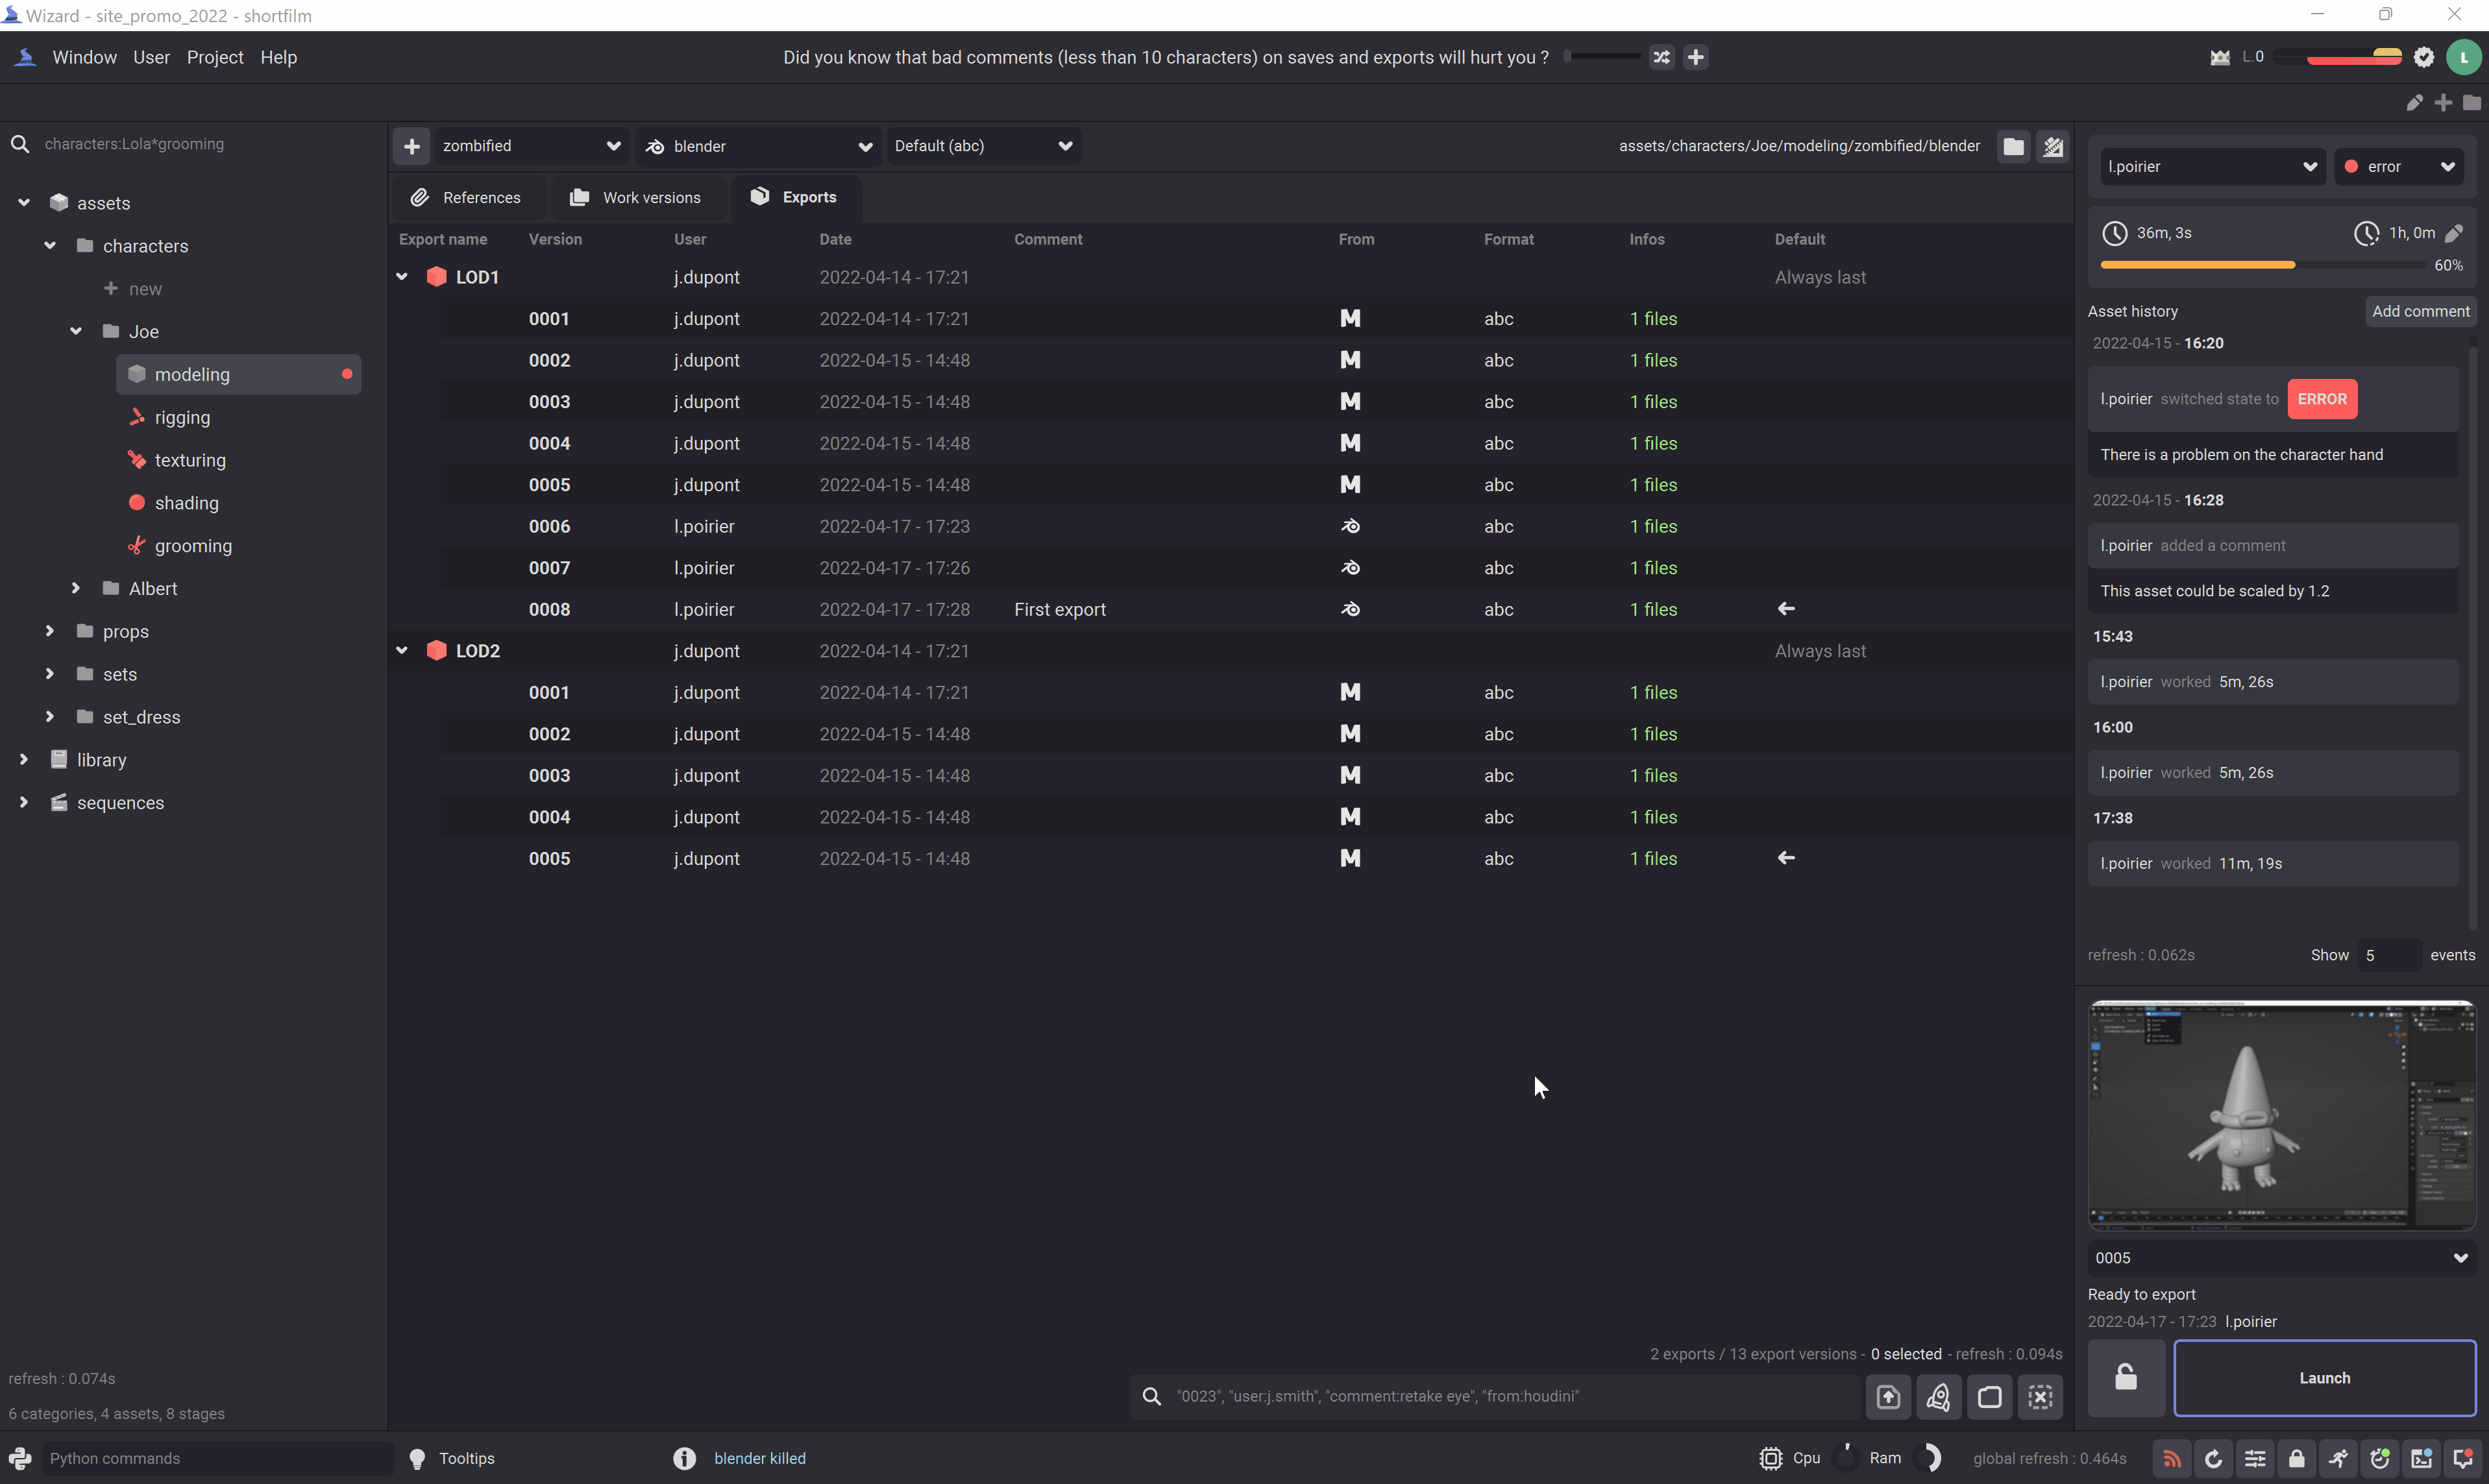Open the achievements badge icon
Viewport: 2489px width, 1484px height.
pyautogui.click(x=2424, y=58)
